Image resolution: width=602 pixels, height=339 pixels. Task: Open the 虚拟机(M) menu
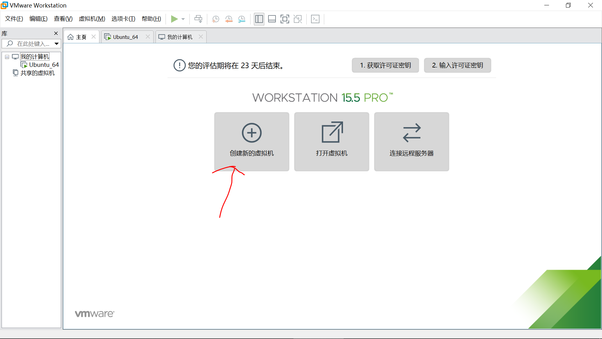click(x=92, y=19)
